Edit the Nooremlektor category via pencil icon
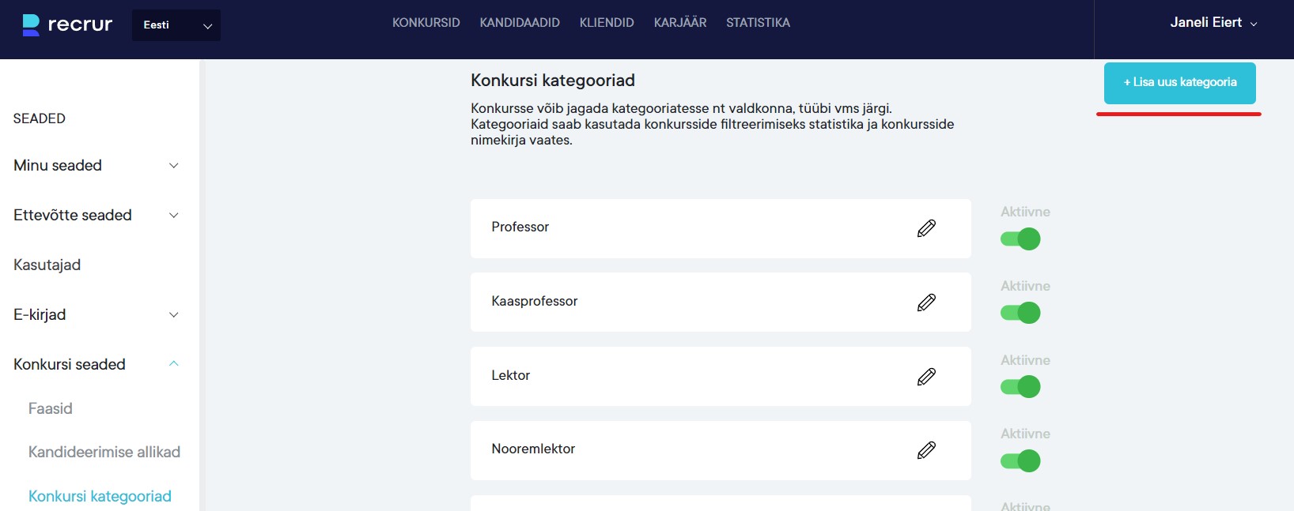 click(926, 450)
